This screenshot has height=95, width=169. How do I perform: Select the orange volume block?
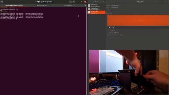(138, 20)
